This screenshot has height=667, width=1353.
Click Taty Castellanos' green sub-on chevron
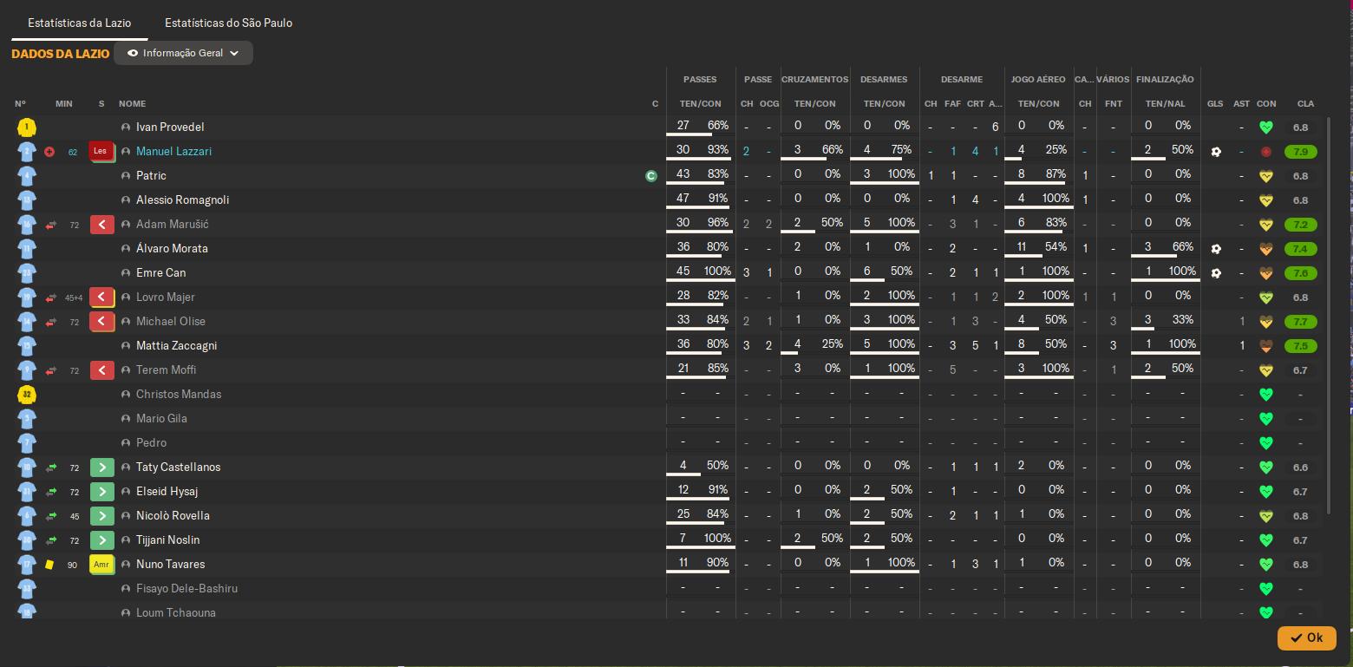pos(102,468)
